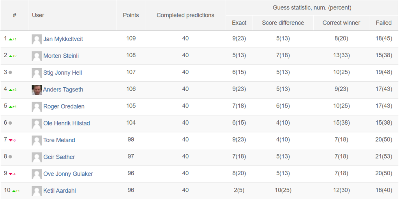399x199 pixels.
Task: Click Jan Mykkeltveit's avatar placeholder
Action: click(37, 39)
